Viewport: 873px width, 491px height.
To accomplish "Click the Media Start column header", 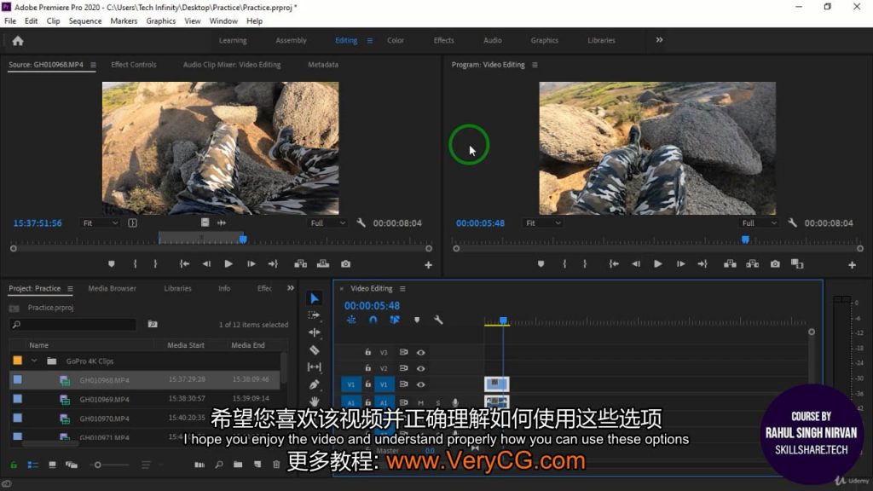I will coord(186,345).
